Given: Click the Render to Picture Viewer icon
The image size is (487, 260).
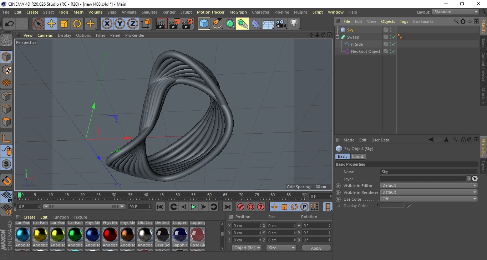Looking at the screenshot, I should 174,24.
